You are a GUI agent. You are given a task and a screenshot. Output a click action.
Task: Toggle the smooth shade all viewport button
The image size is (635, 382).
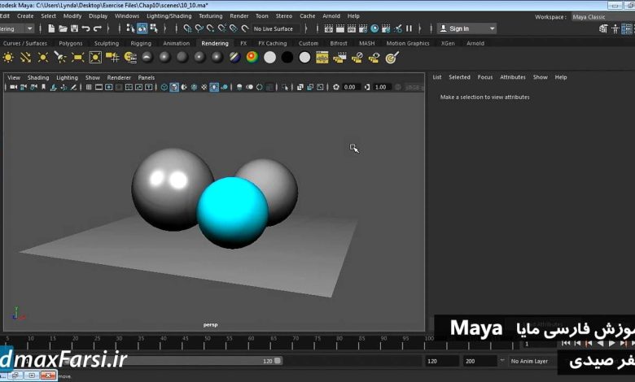[174, 87]
